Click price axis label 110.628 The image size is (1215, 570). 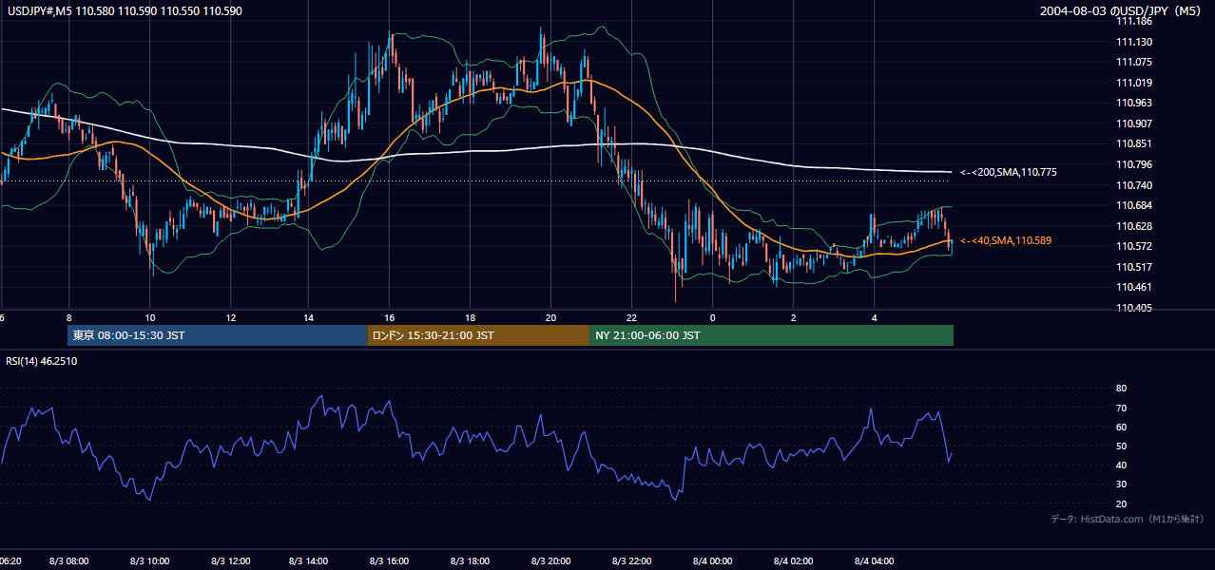(1134, 226)
